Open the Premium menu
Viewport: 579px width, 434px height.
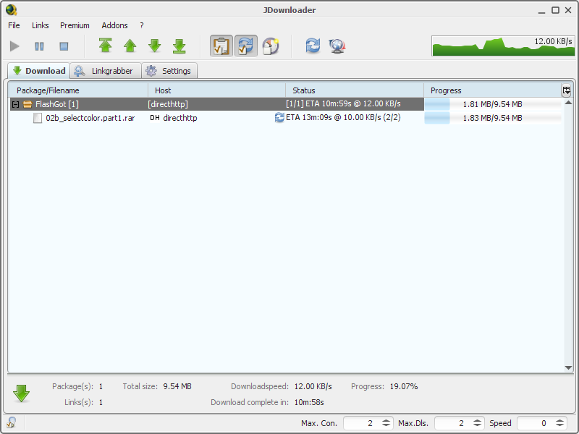tap(75, 25)
